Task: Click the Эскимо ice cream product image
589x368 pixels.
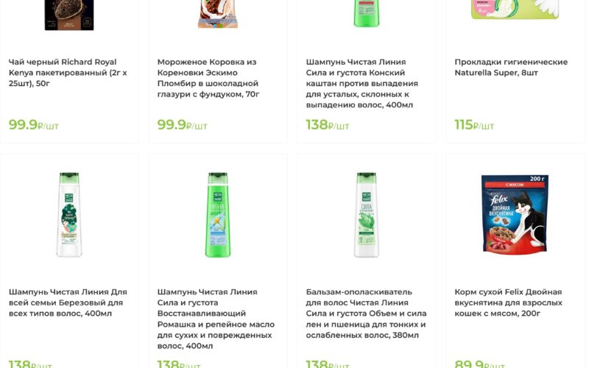Action: click(218, 15)
